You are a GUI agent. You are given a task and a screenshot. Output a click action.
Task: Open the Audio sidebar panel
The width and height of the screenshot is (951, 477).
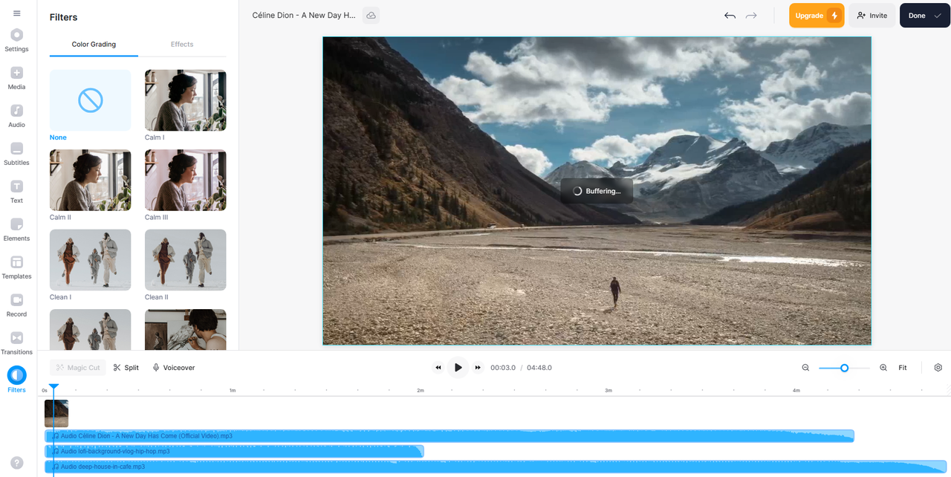(16, 116)
